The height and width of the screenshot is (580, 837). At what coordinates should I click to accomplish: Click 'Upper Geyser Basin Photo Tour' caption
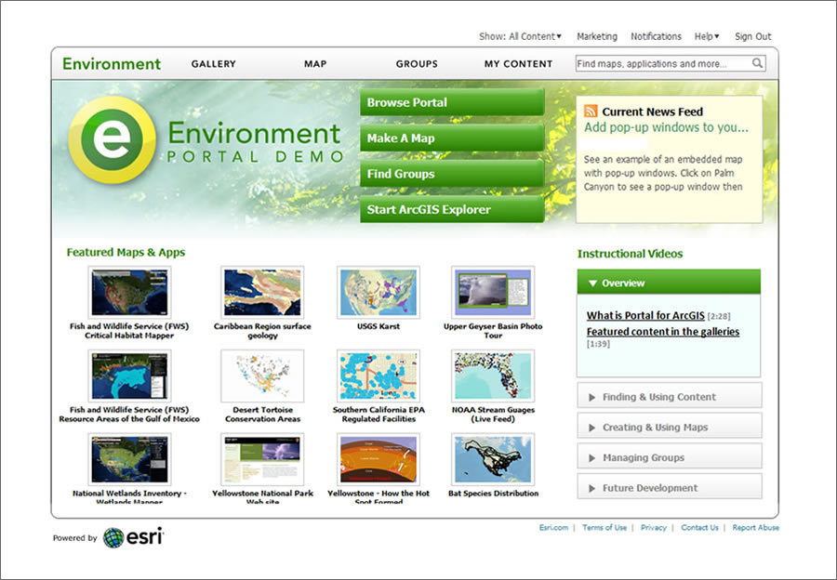[493, 331]
